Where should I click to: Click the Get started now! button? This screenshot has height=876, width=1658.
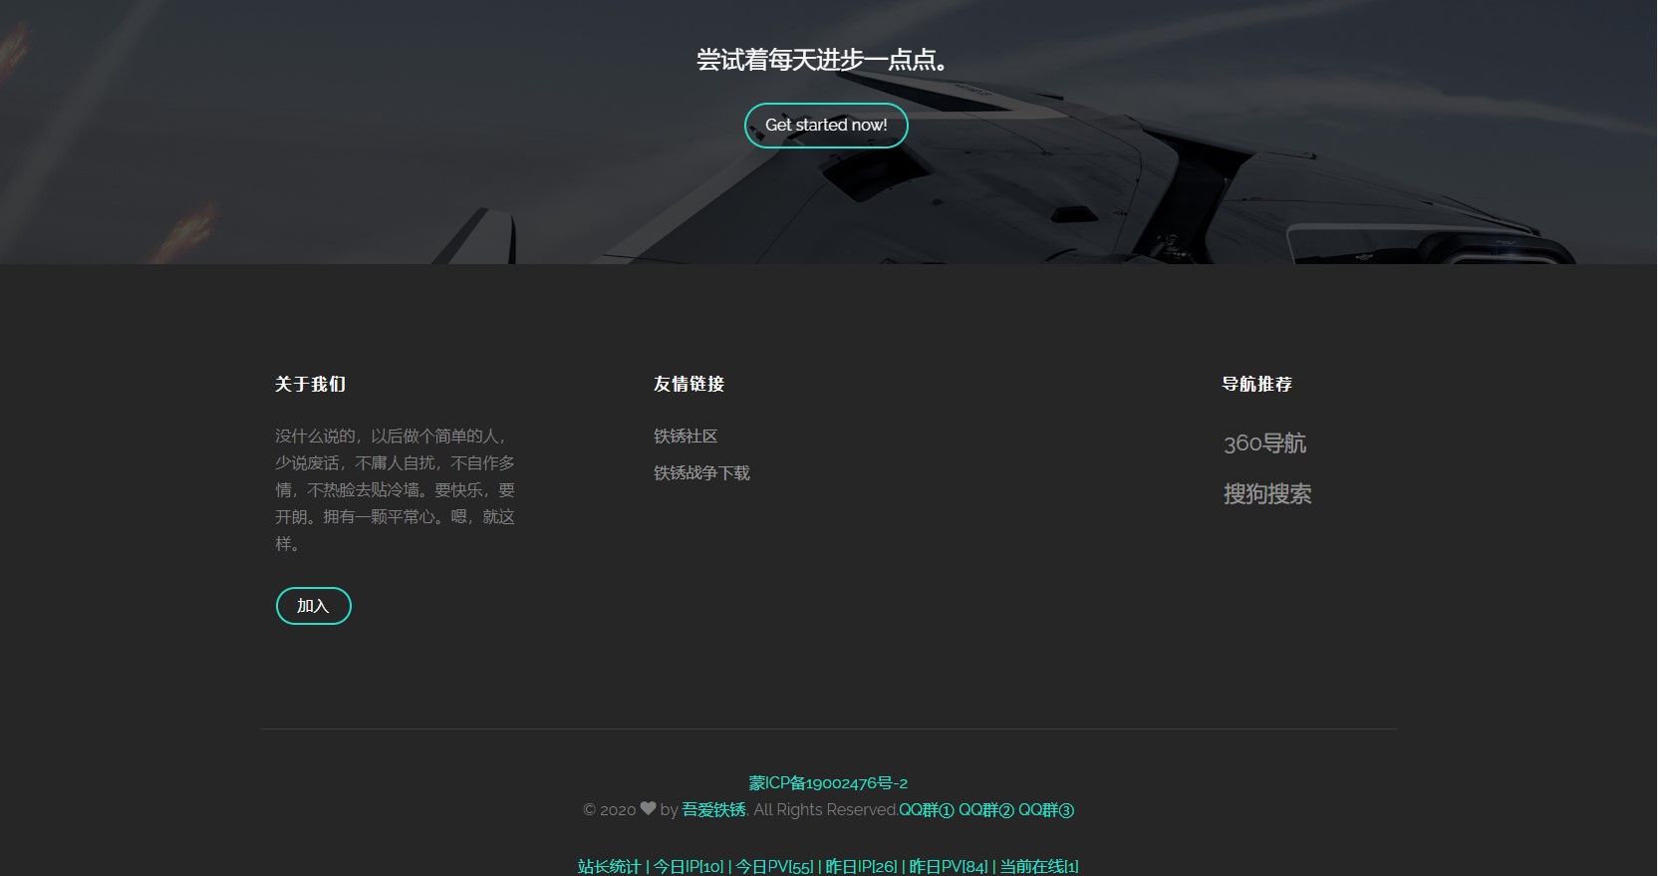tap(826, 126)
